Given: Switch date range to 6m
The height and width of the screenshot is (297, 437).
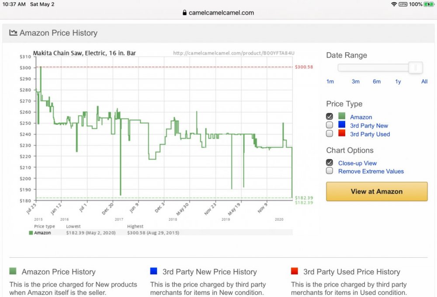Looking at the screenshot, I should coord(377,82).
